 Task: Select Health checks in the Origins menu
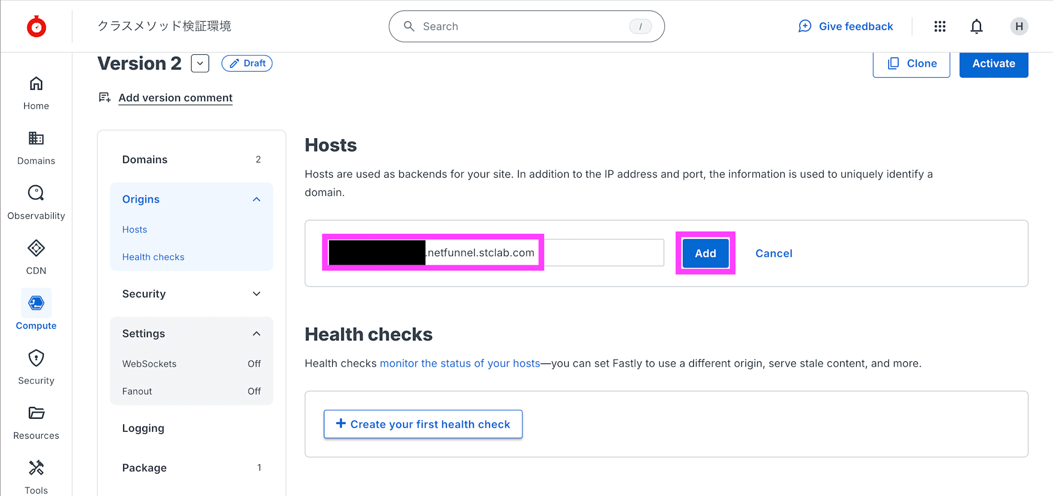coord(153,257)
